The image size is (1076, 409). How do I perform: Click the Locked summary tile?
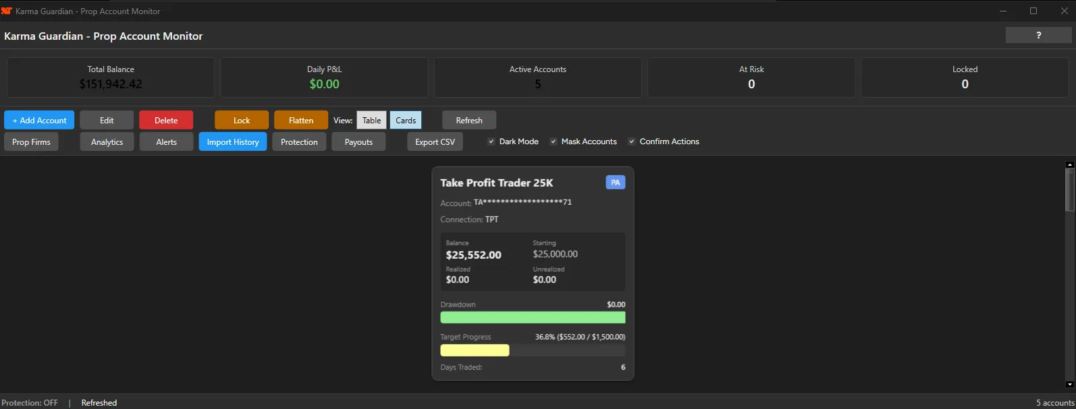(x=965, y=77)
